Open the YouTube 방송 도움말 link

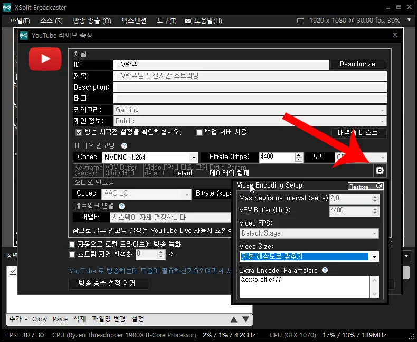[150, 271]
